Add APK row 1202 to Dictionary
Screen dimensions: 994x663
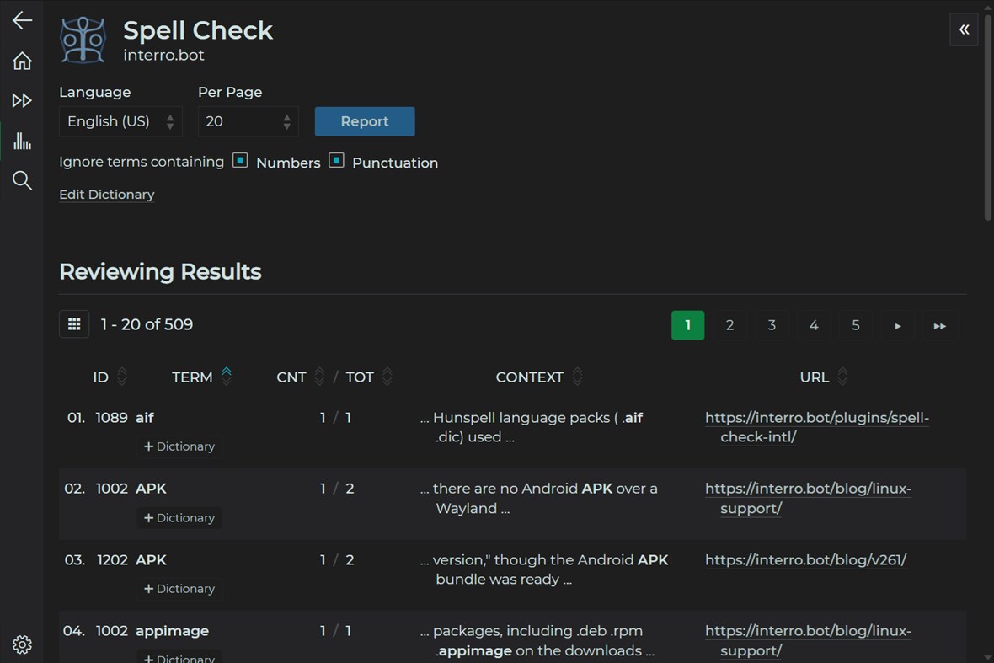[x=179, y=589]
